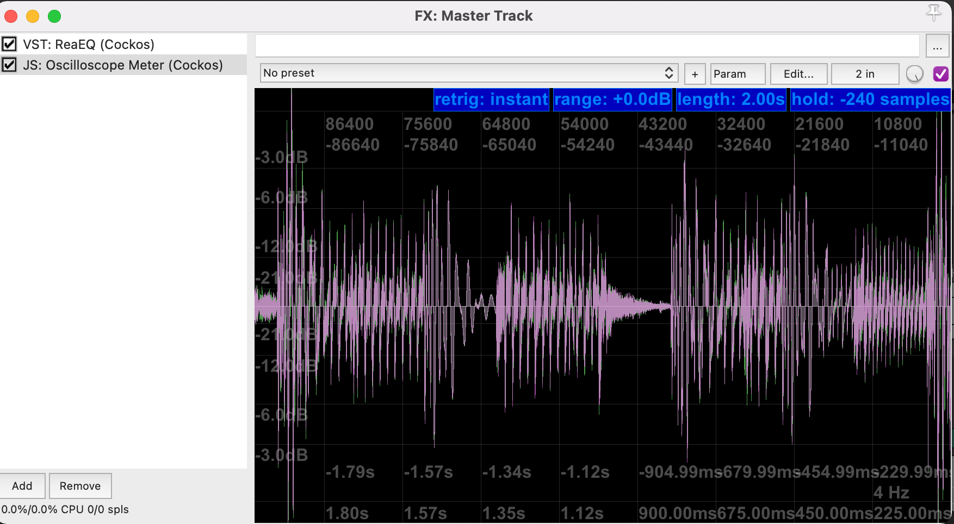Click the ellipsis button beside comment field

(937, 46)
